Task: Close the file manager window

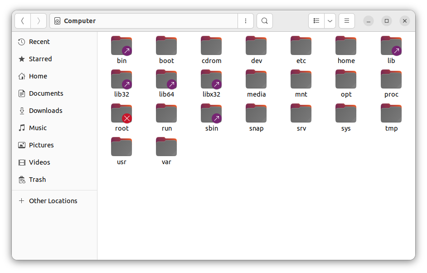Action: tap(405, 21)
